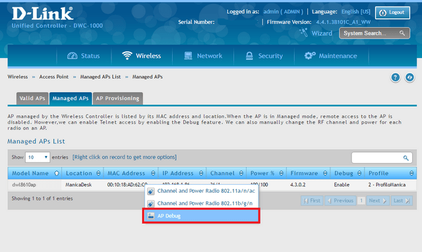
Task: Click the Wizard wand icon
Action: click(x=303, y=32)
